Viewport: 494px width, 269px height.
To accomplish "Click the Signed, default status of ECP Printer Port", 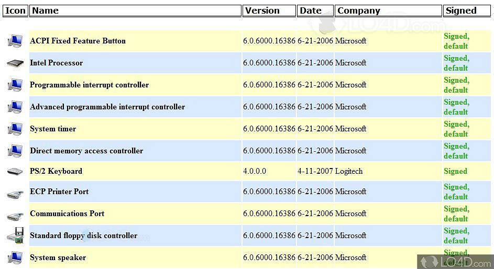I will (456, 192).
